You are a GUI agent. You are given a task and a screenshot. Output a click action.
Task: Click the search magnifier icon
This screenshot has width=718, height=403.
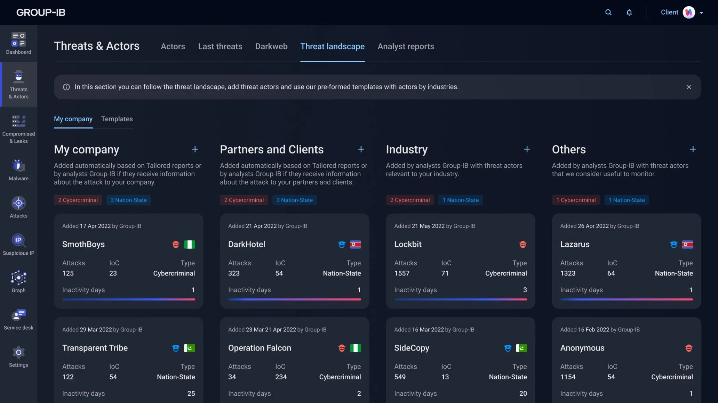(608, 13)
